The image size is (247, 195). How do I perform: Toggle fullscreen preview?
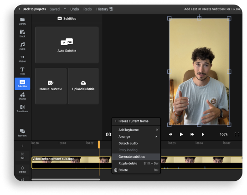click(x=237, y=134)
